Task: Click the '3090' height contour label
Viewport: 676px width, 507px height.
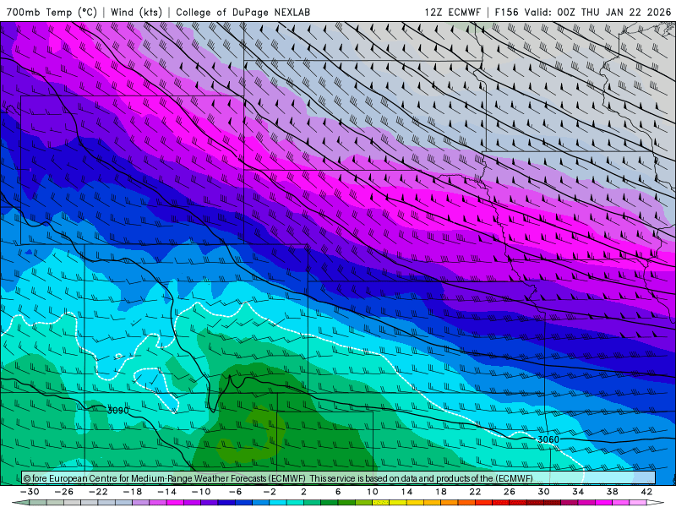Action: (117, 410)
